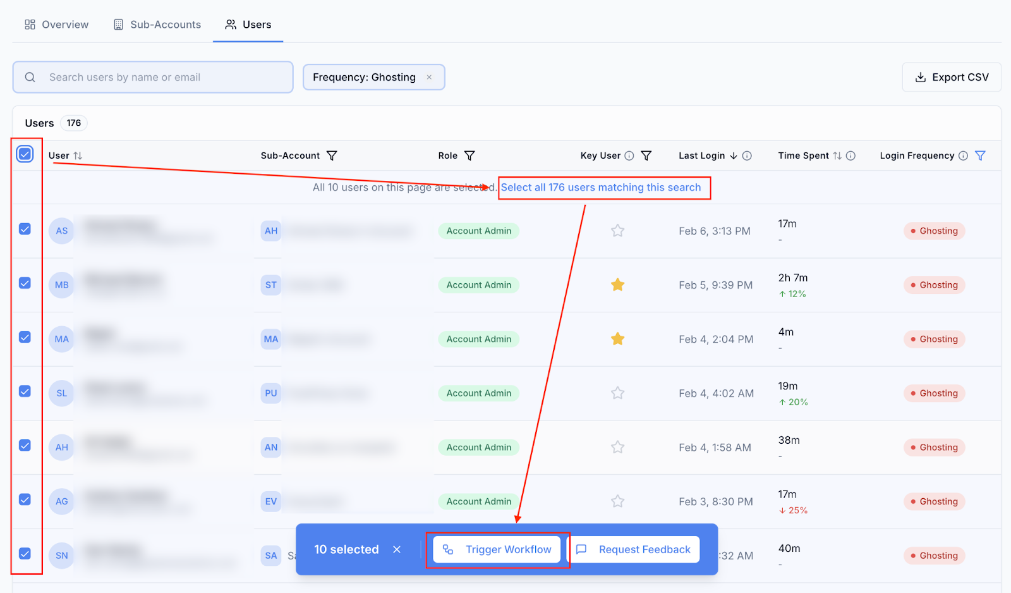The height and width of the screenshot is (593, 1011).
Task: Uncheck the SN user row checkbox
Action: (x=25, y=554)
